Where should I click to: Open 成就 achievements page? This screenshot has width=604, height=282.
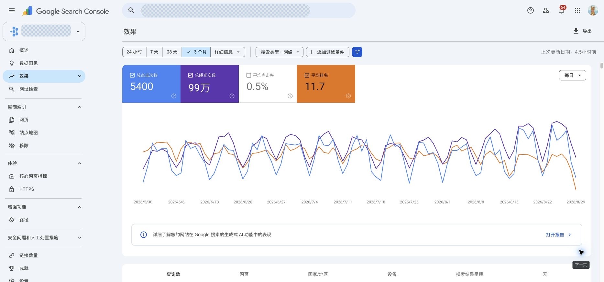[44, 268]
